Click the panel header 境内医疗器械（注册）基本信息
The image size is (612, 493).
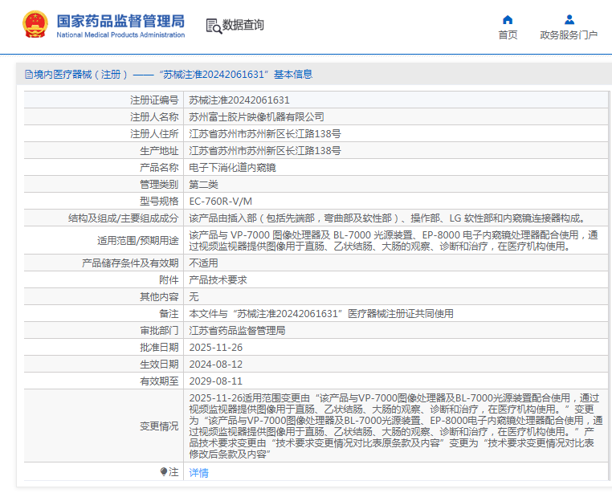point(314,74)
